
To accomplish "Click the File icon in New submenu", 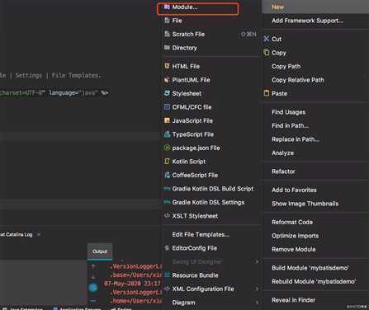I will [167, 21].
